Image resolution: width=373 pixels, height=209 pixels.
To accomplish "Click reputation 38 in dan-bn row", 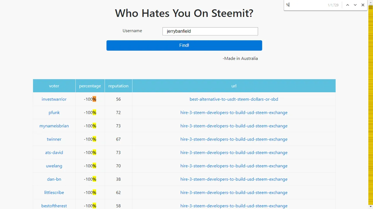I will [118, 179].
